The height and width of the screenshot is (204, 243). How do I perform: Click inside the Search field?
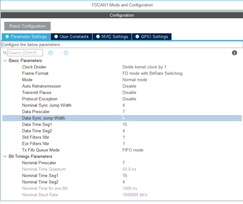(x=26, y=53)
